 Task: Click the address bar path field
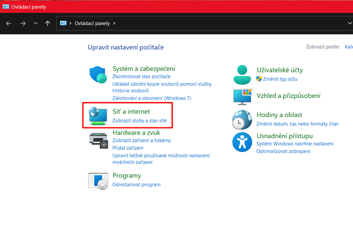(x=220, y=24)
